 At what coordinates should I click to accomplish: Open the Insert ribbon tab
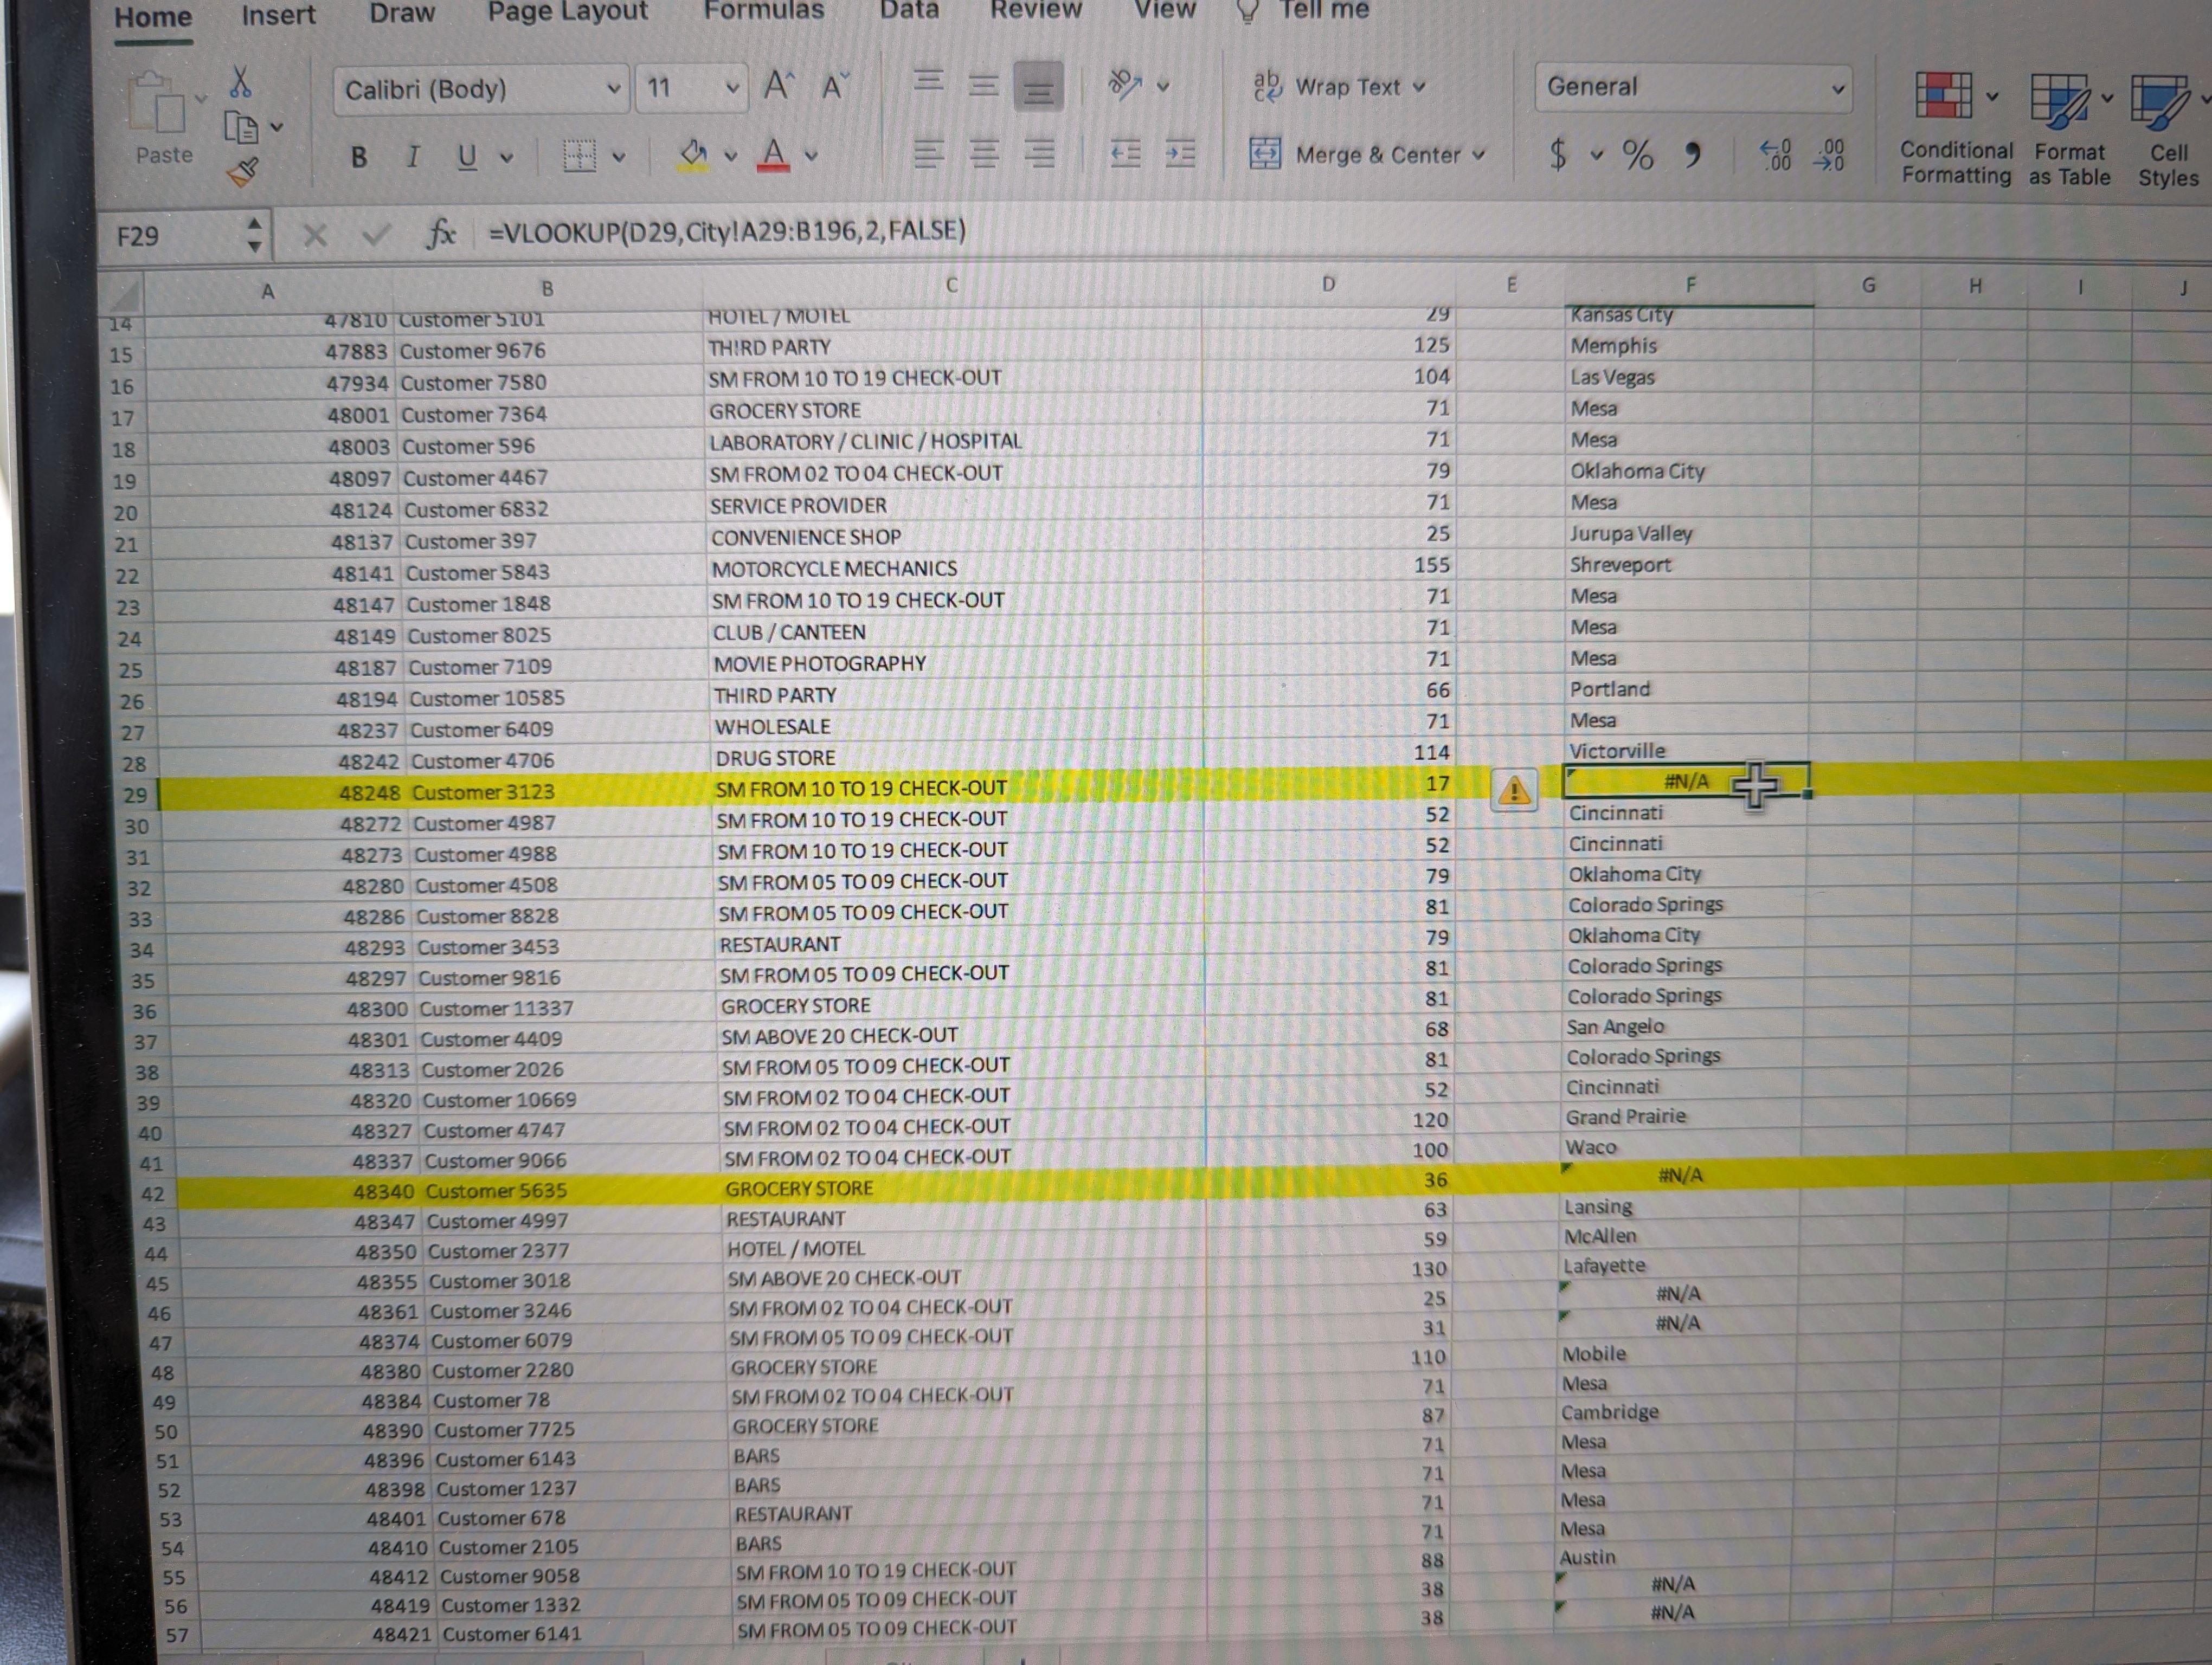click(278, 15)
